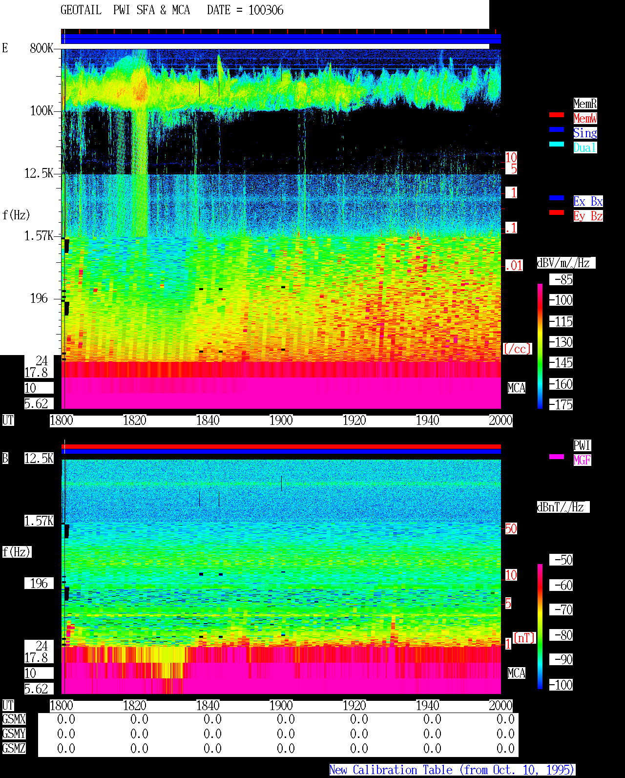Click the f(Hz) label of B panel

pos(17,552)
